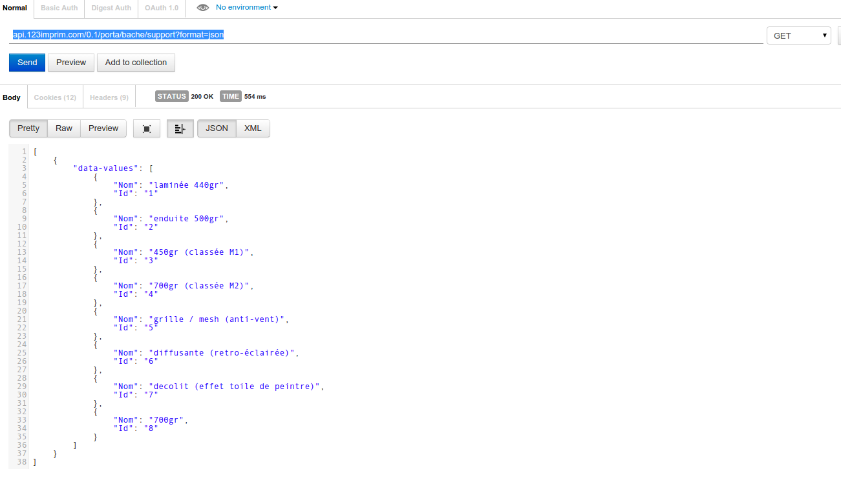Click the Preview button next to Send

pyautogui.click(x=71, y=63)
